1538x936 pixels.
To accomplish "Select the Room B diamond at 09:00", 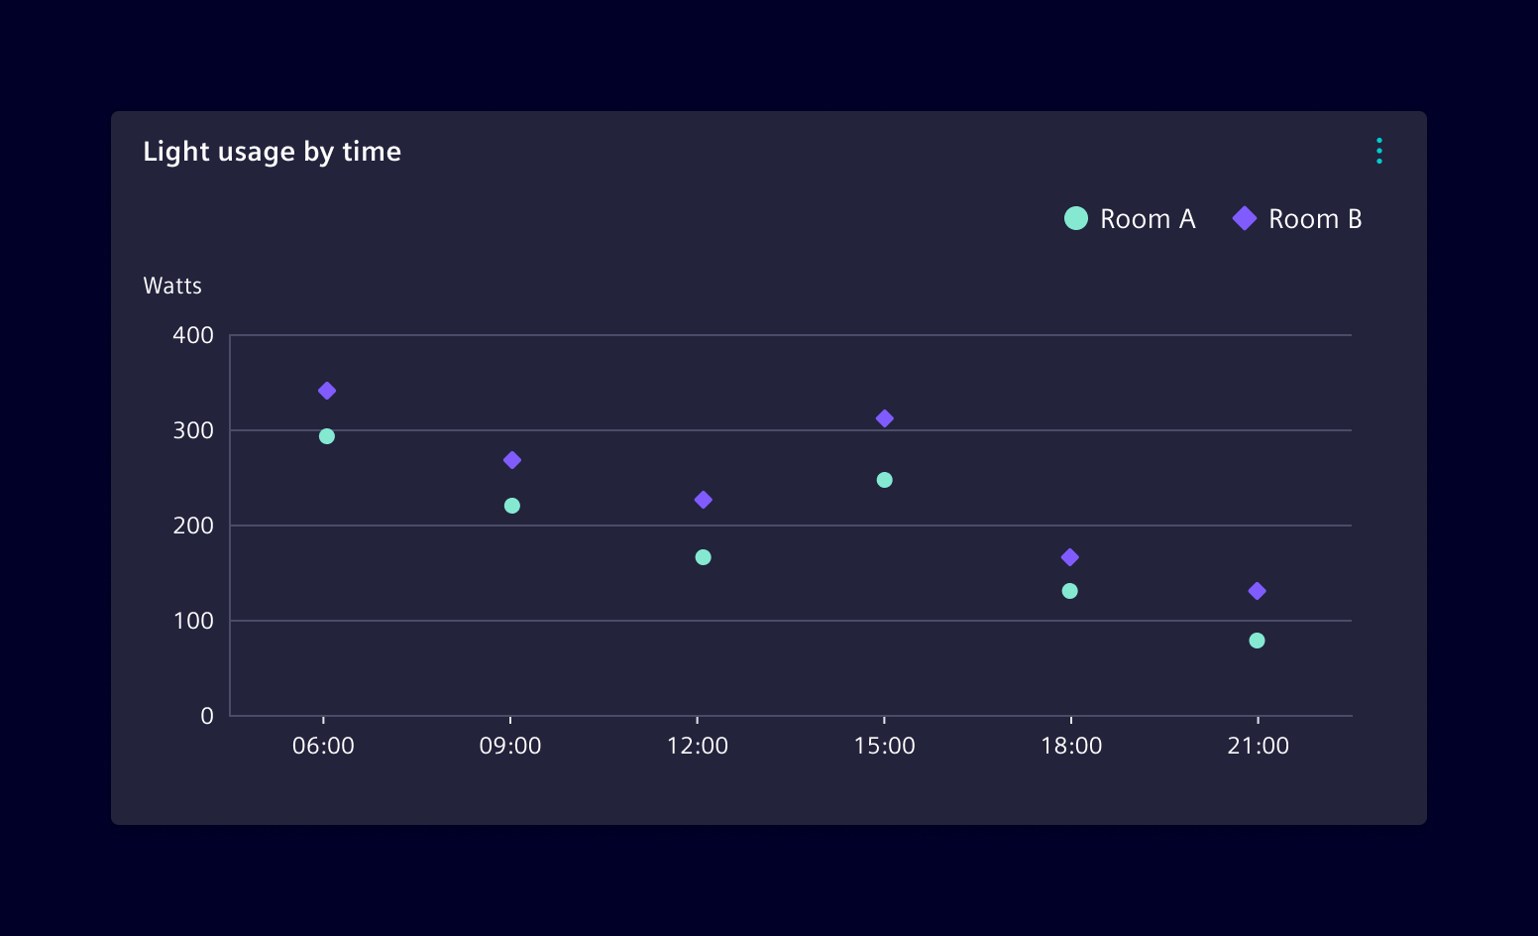I will point(512,459).
